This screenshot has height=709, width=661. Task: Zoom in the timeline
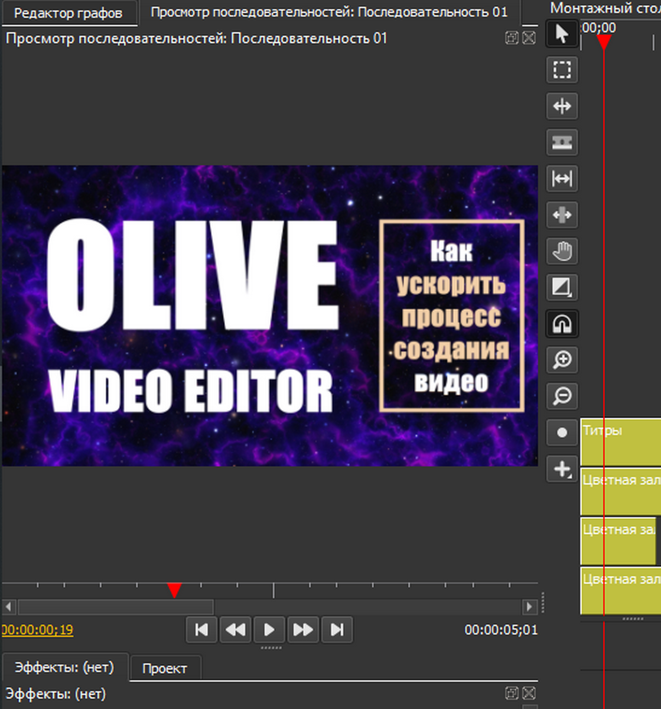[562, 360]
